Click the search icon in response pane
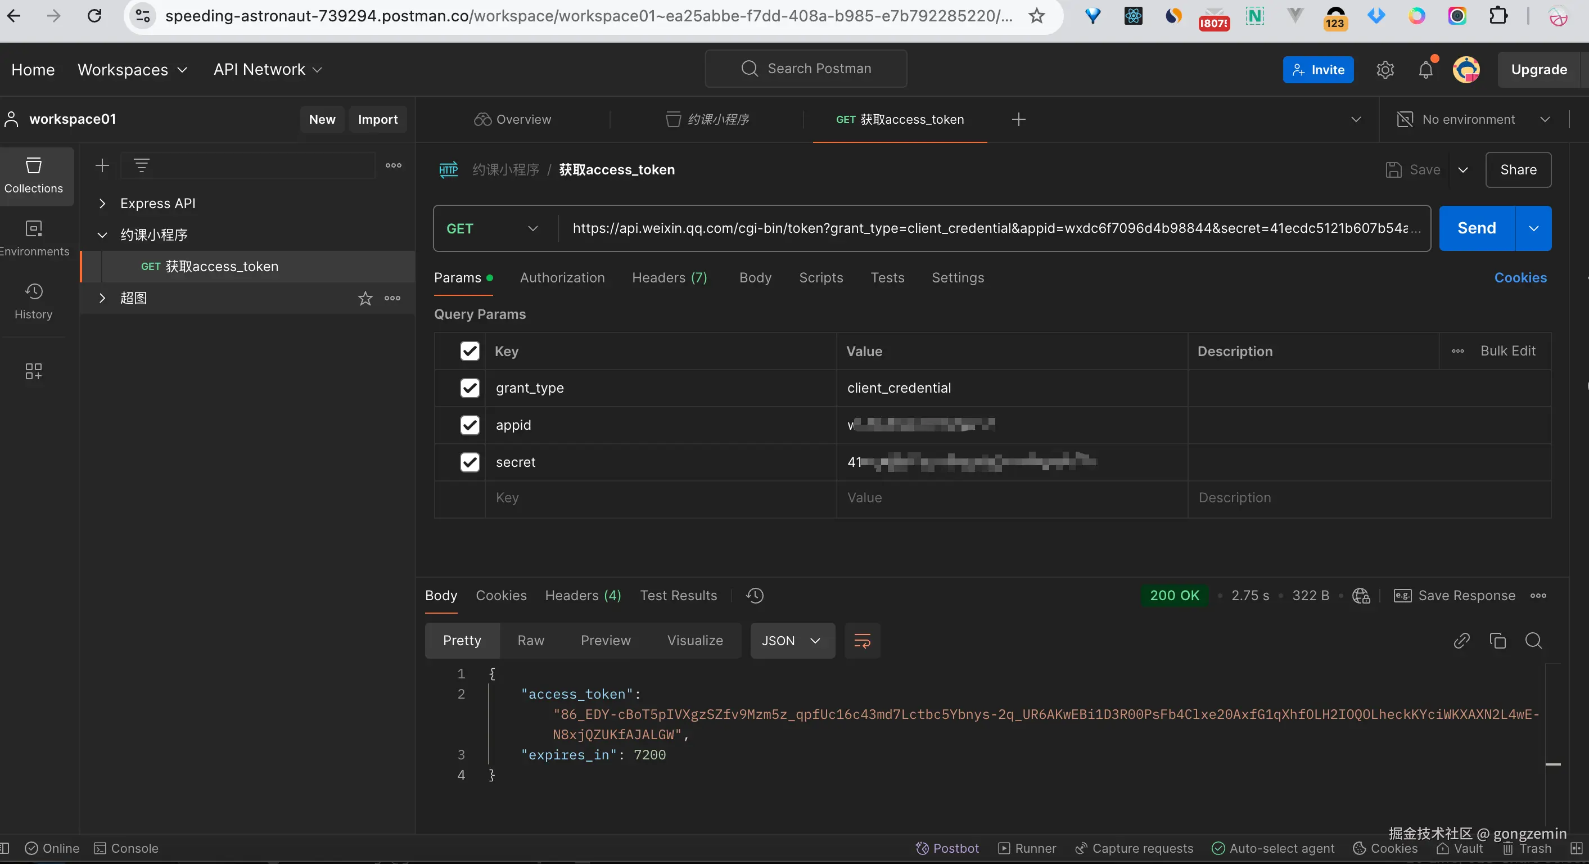This screenshot has width=1589, height=864. click(1533, 641)
